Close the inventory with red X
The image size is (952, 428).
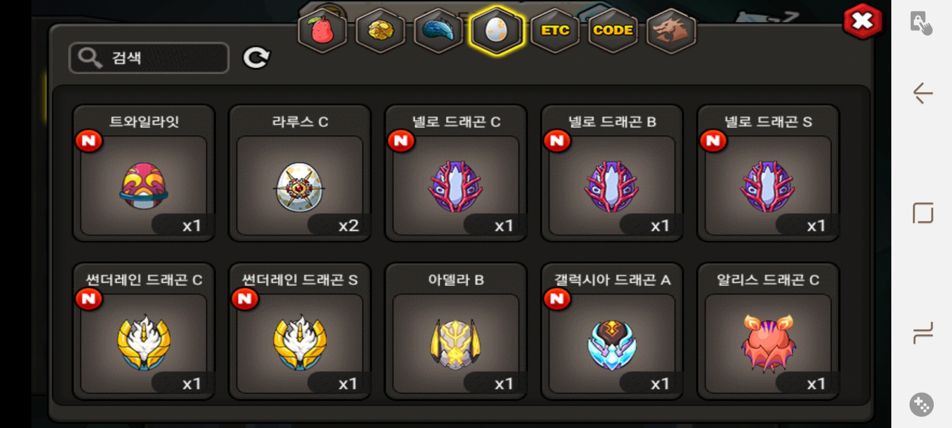pos(863,21)
